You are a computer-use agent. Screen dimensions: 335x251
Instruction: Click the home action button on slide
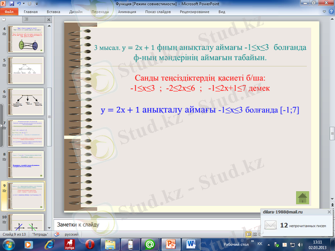(x=302, y=197)
